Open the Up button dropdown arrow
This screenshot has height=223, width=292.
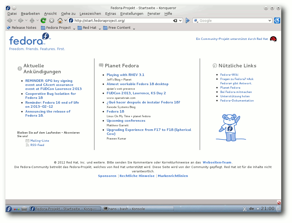(x=37, y=20)
